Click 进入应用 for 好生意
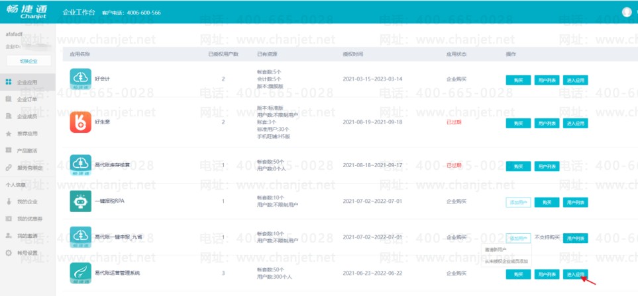 click(575, 123)
